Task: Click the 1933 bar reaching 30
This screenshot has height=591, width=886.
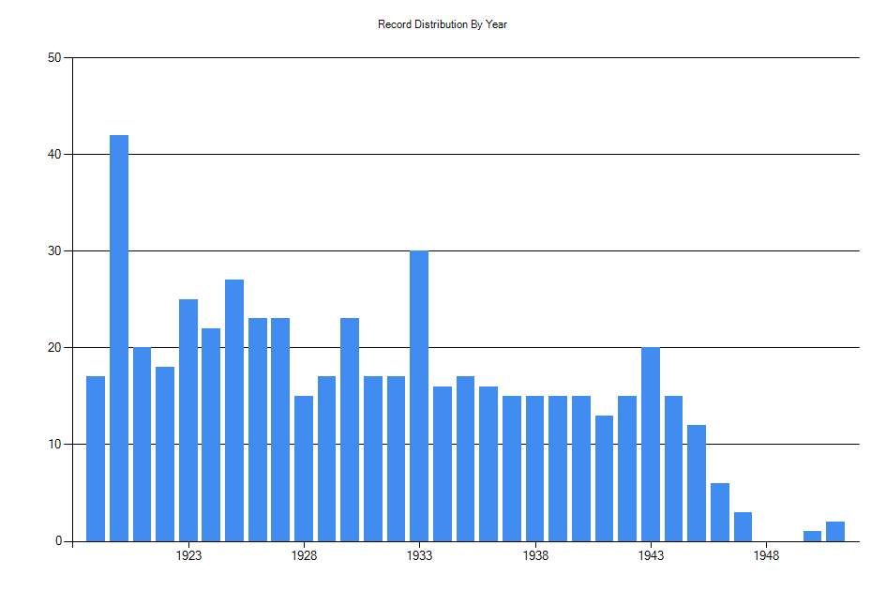Action: [419, 396]
